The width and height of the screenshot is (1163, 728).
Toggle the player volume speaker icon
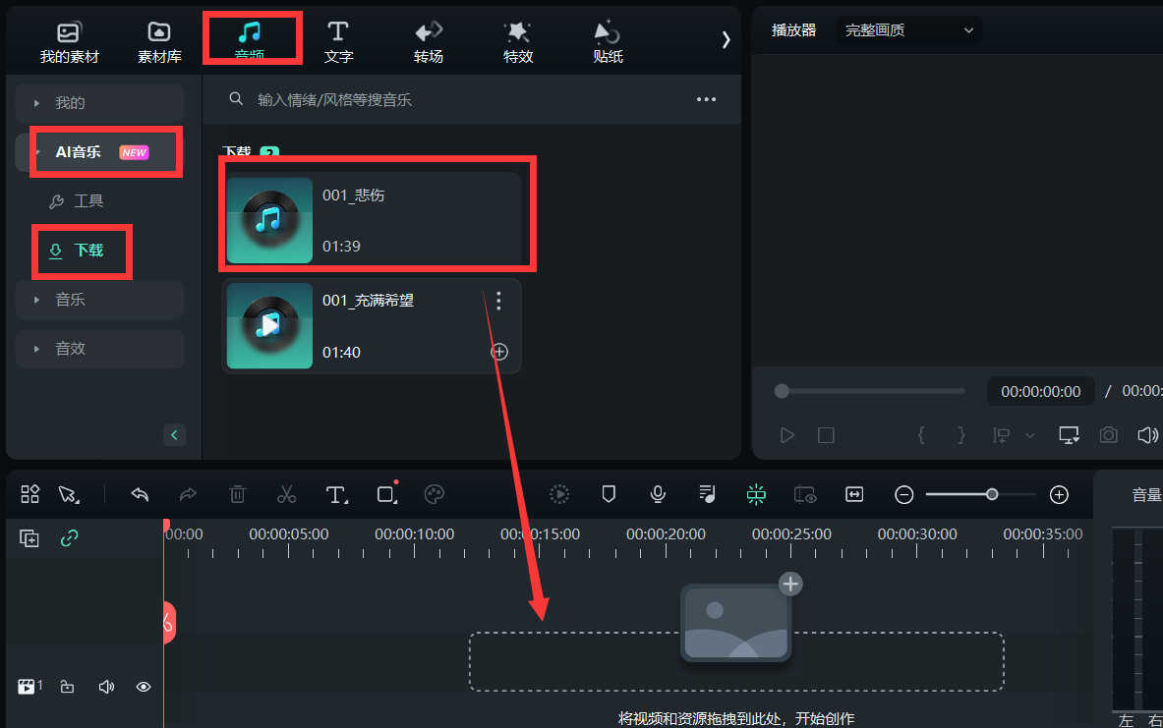1147,435
